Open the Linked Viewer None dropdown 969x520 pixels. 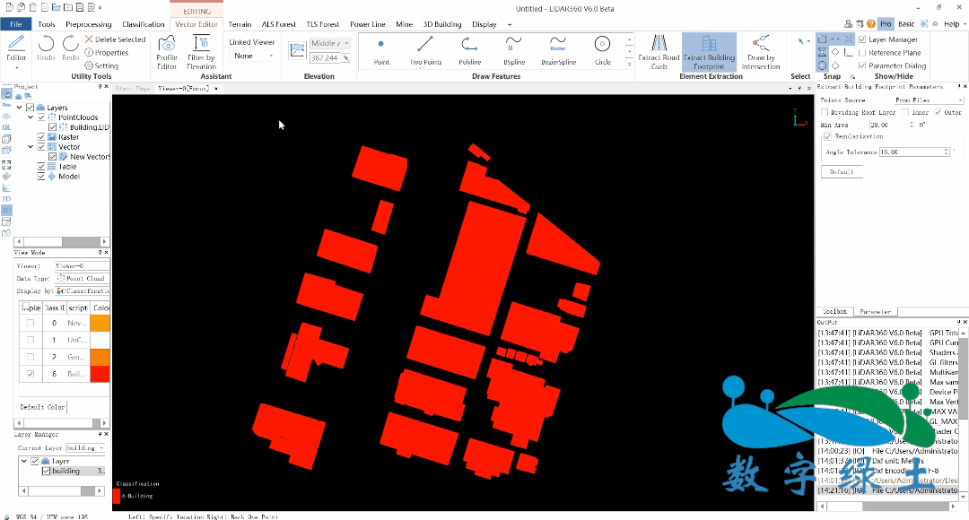click(x=252, y=56)
